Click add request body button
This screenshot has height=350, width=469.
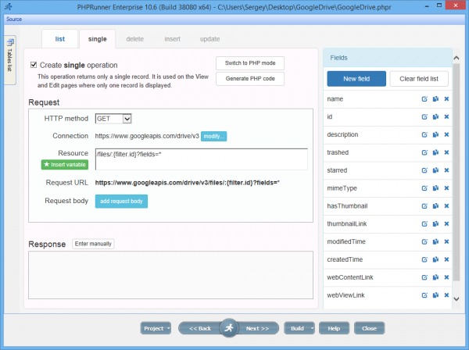coord(121,201)
